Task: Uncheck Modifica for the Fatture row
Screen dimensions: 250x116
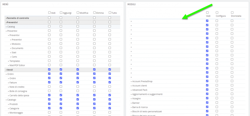Action: pyautogui.click(x=78, y=82)
